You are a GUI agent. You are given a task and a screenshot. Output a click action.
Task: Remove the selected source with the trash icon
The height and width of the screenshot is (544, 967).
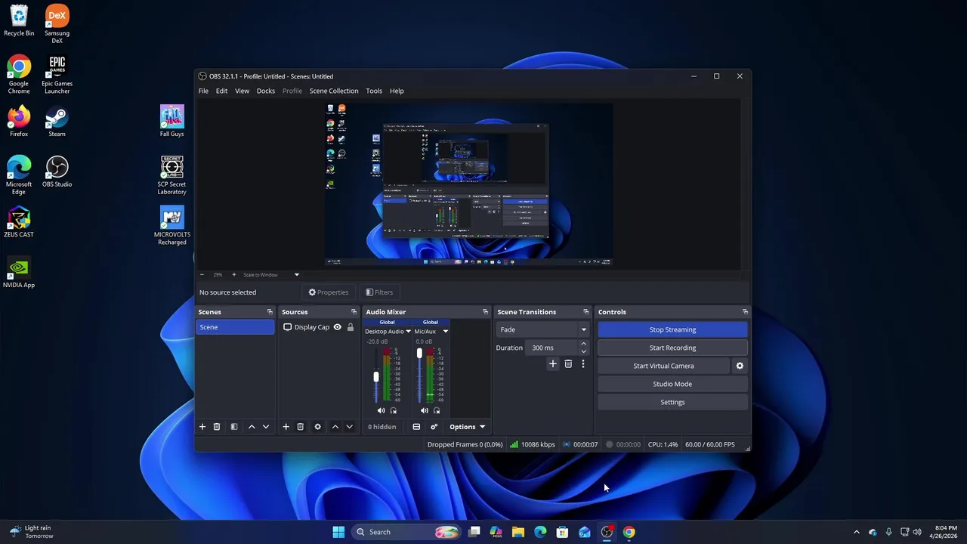point(300,427)
